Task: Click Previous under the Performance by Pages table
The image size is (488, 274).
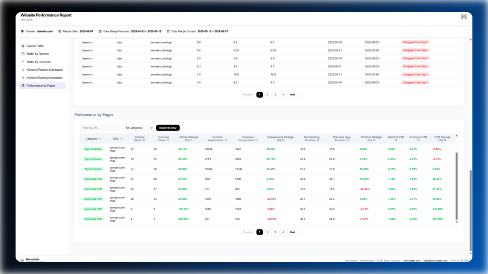Action: [x=248, y=232]
